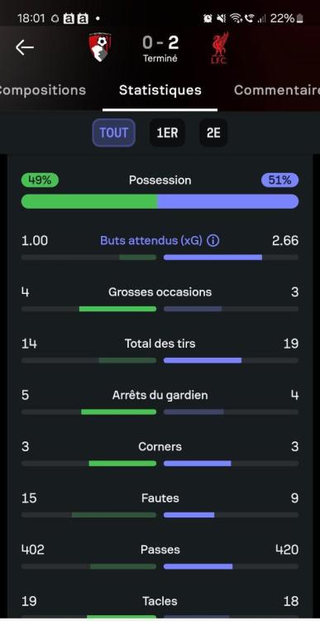Tap the green 49% possession badge
Screen dimensions: 320x621
coord(40,181)
